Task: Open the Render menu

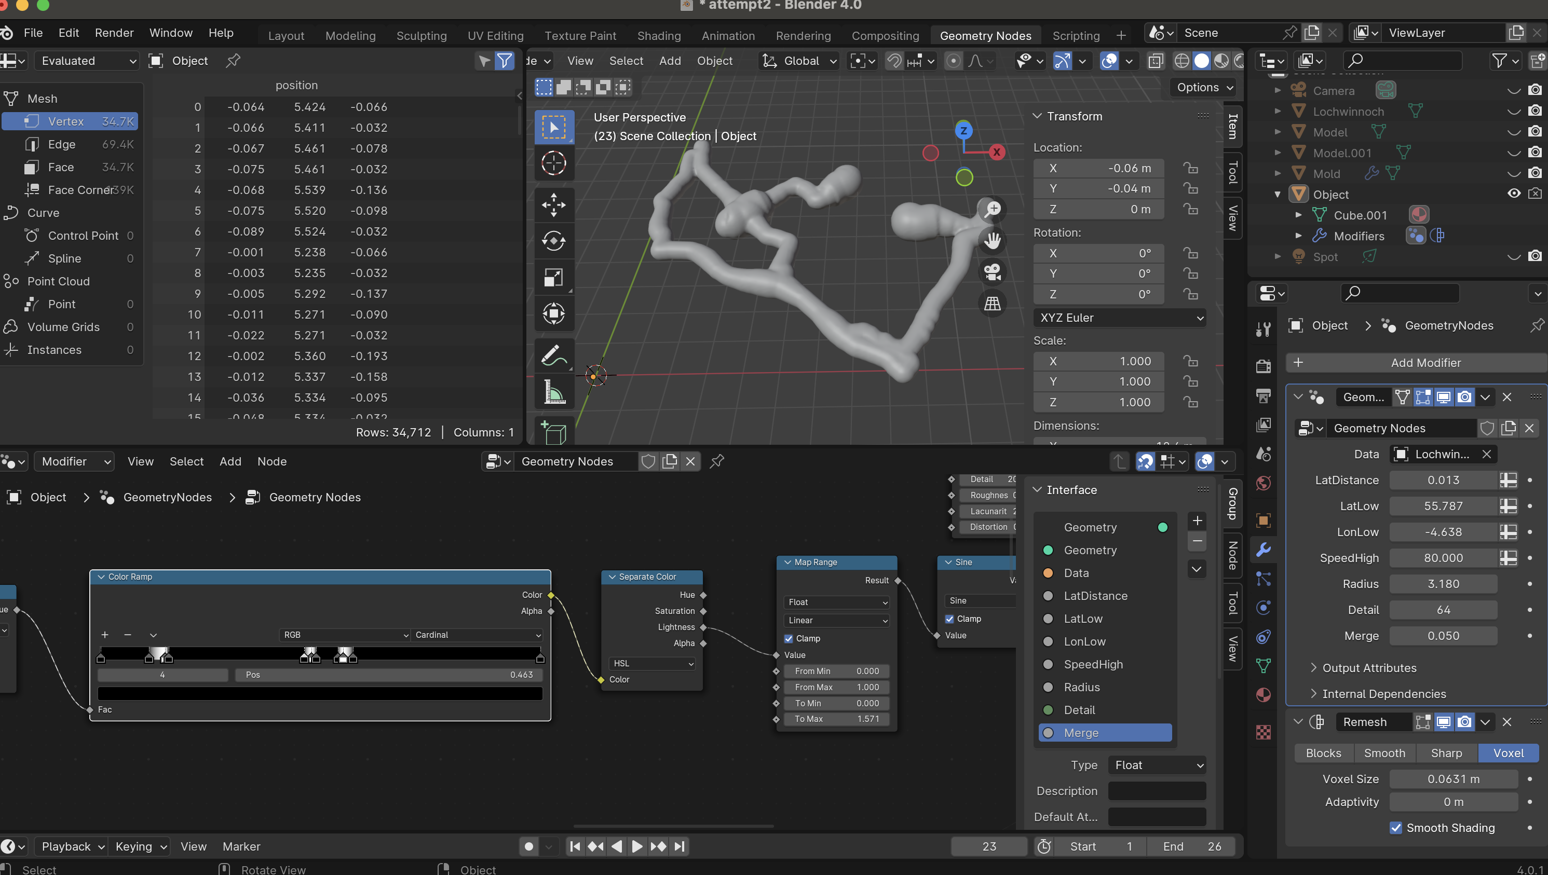Action: 114,33
